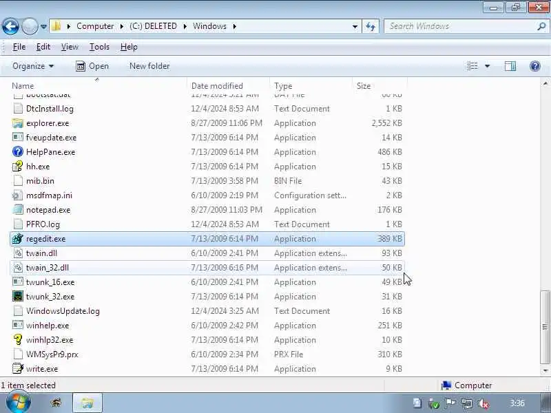Select the mib.bin file icon
The height and width of the screenshot is (413, 551).
(x=18, y=180)
